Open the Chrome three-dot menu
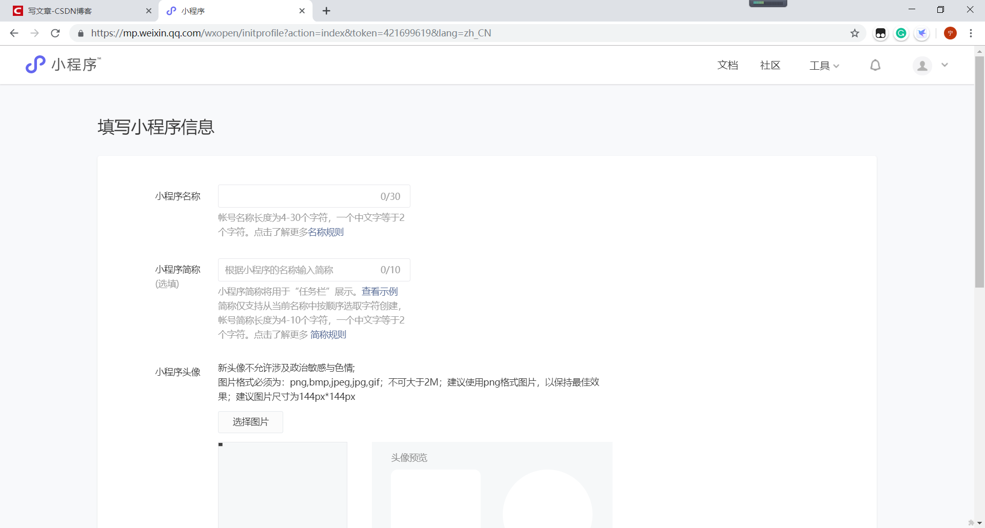This screenshot has height=528, width=985. [971, 33]
